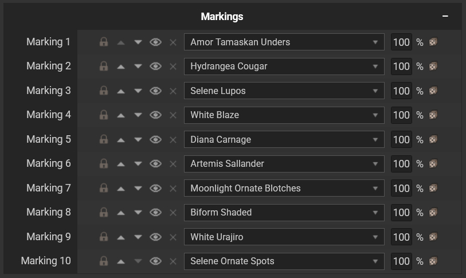466x278 pixels.
Task: Collapse the Markings panel with minus button
Action: (445, 17)
